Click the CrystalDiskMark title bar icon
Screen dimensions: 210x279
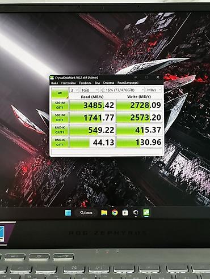pos(52,78)
